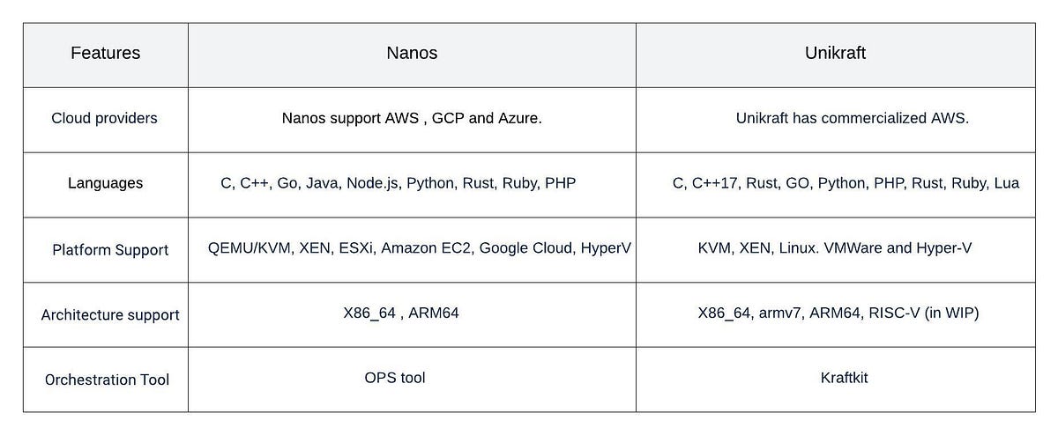This screenshot has width=1058, height=435.
Task: Click the word PHP in Nanos languages
Action: pyautogui.click(x=561, y=183)
